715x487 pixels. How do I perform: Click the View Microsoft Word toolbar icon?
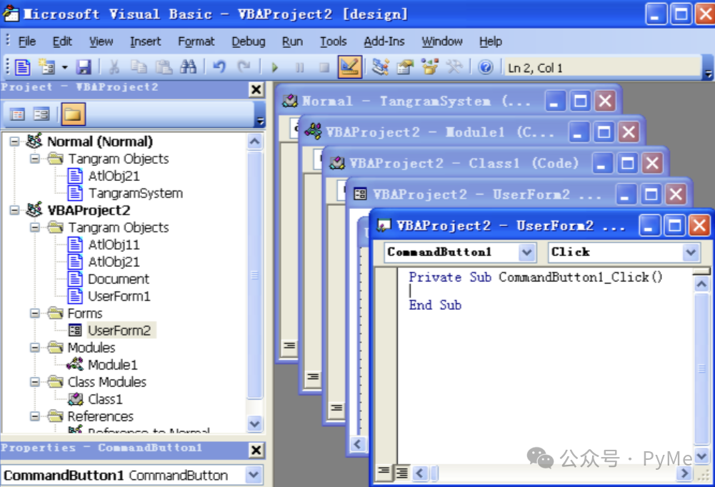pyautogui.click(x=22, y=67)
